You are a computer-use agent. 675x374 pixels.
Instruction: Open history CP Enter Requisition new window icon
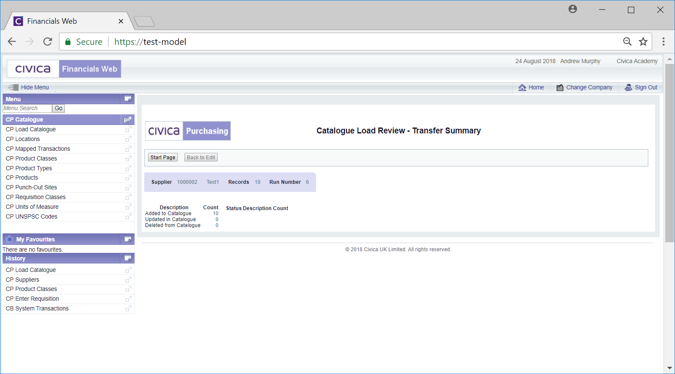[128, 299]
